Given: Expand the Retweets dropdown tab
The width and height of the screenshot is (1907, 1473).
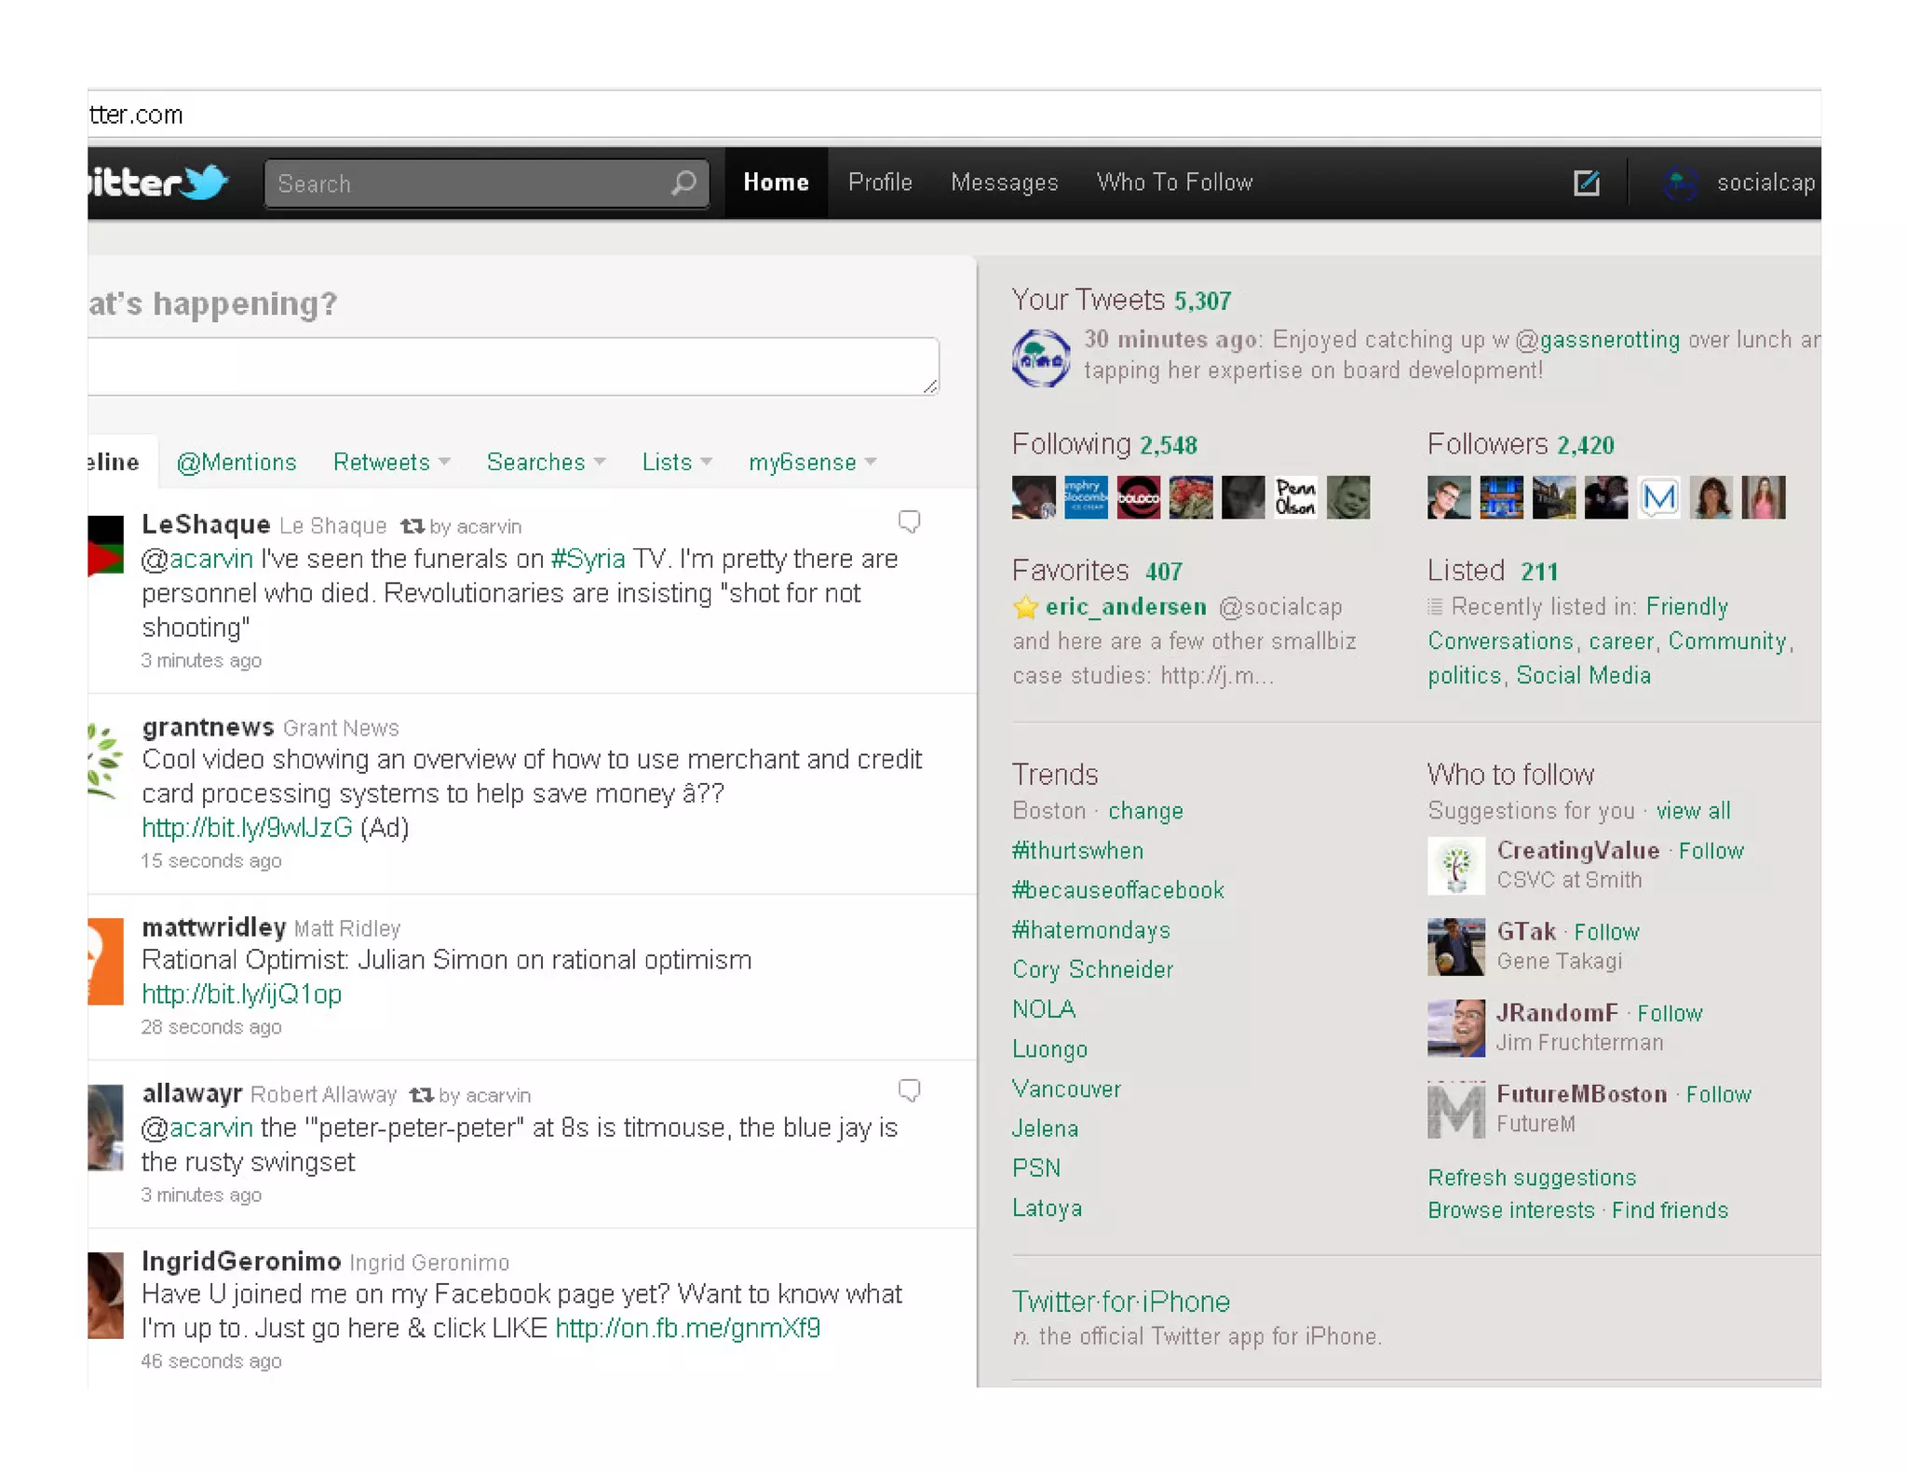Looking at the screenshot, I should pyautogui.click(x=391, y=462).
